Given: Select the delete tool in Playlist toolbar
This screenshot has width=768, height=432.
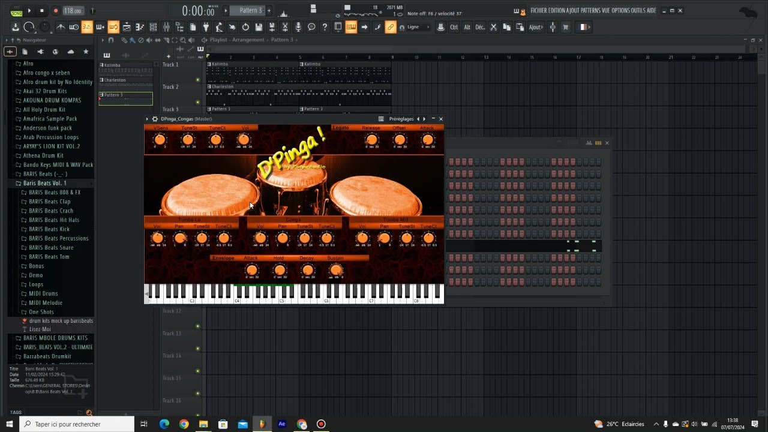Looking at the screenshot, I should click(x=141, y=40).
